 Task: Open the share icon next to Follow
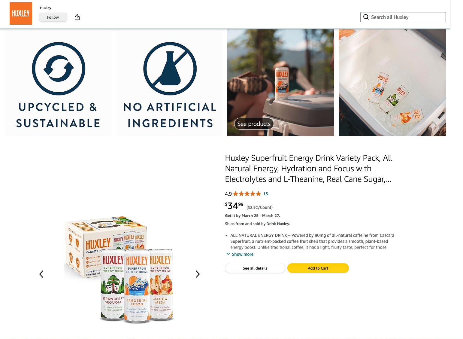click(77, 17)
